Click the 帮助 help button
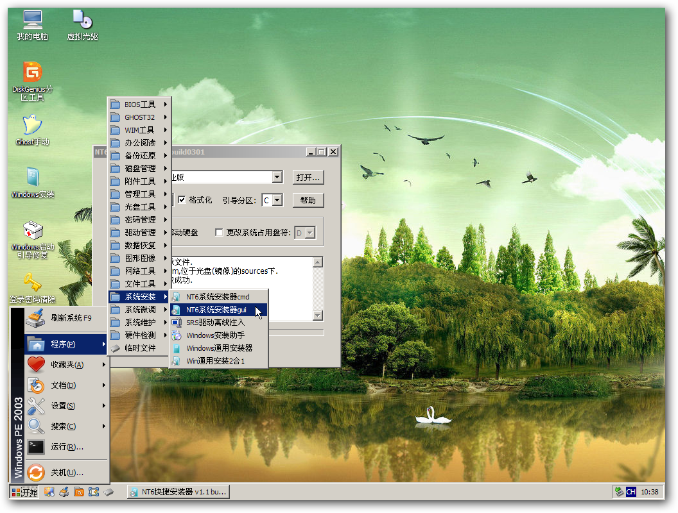 (x=308, y=200)
